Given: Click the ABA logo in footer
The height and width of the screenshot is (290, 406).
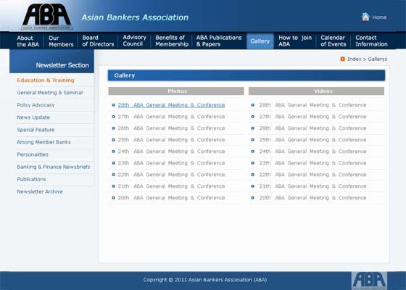Looking at the screenshot, I should click(369, 281).
